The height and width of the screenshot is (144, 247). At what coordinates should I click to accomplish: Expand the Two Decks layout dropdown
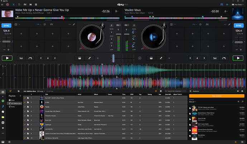coord(238,5)
